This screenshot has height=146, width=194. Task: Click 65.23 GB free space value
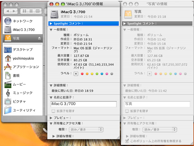coord(154,60)
